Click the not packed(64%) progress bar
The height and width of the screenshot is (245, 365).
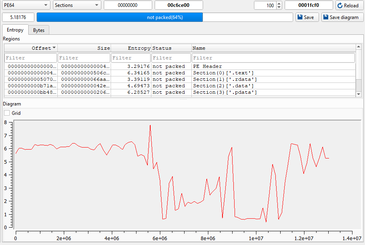pos(165,17)
